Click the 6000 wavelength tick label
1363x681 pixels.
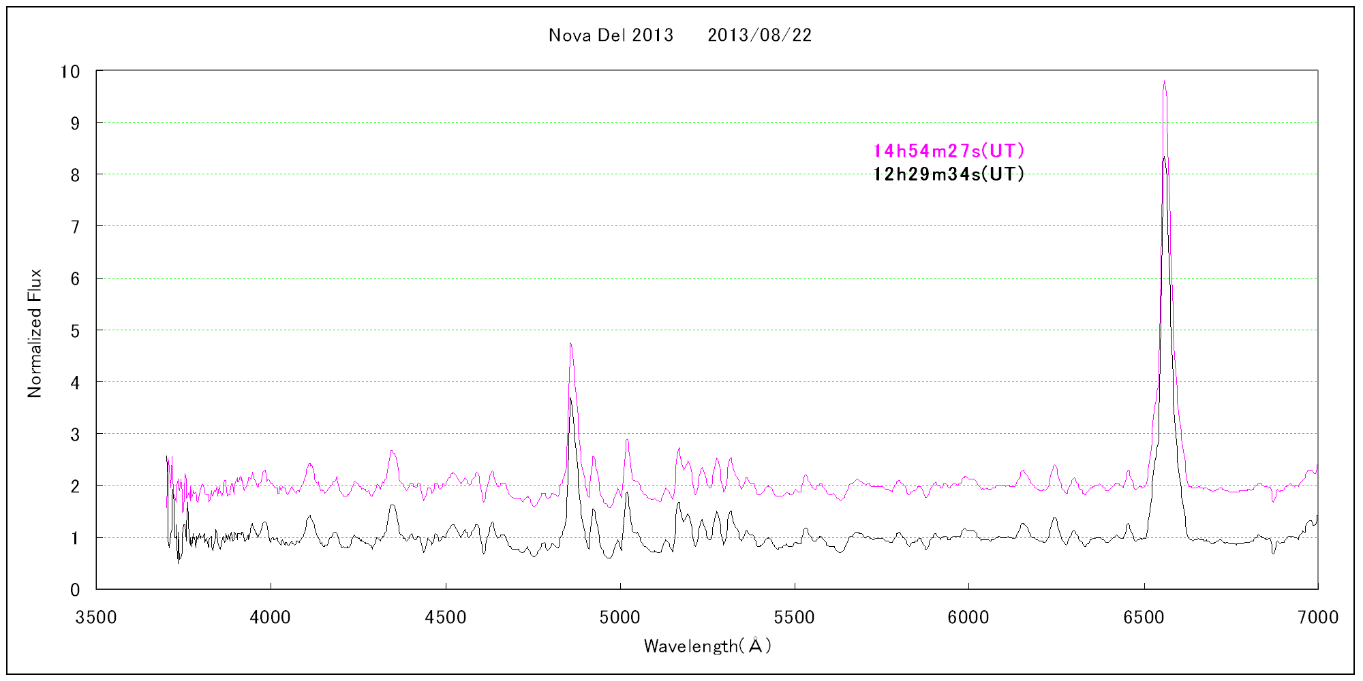[x=968, y=618]
